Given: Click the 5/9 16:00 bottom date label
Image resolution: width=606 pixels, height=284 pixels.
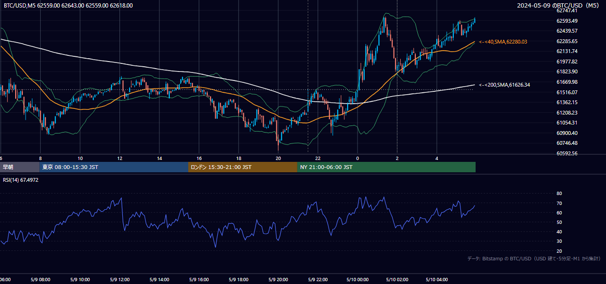Looking at the screenshot, I should 199,280.
